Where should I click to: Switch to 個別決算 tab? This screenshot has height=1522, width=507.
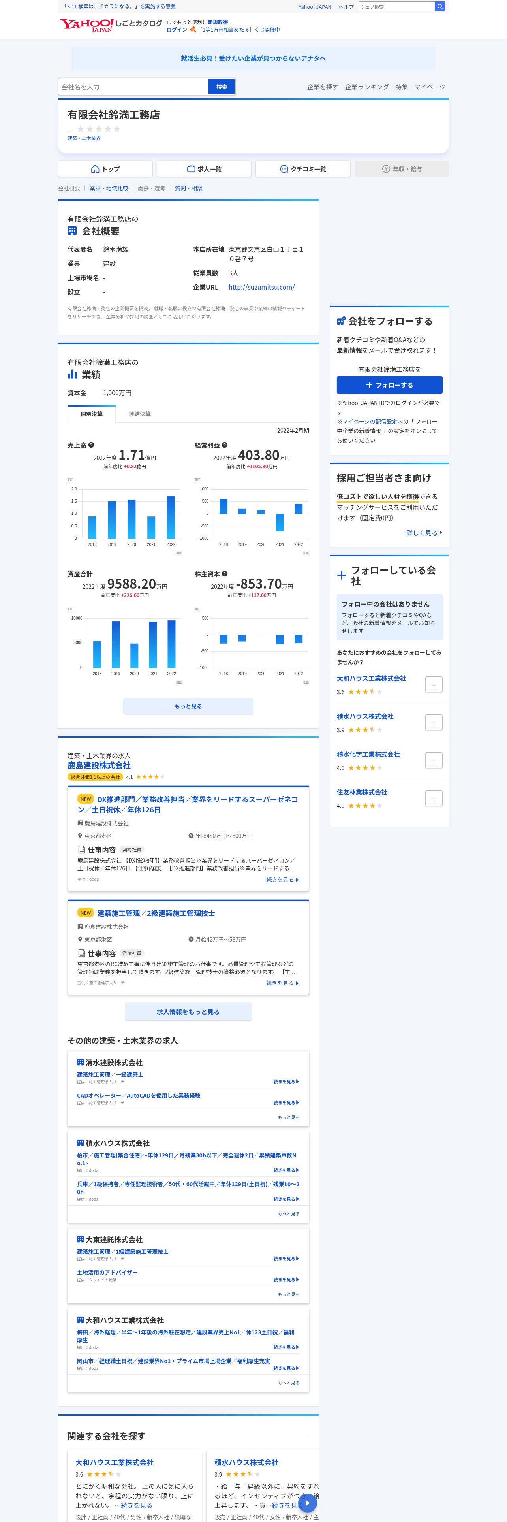[x=92, y=414]
